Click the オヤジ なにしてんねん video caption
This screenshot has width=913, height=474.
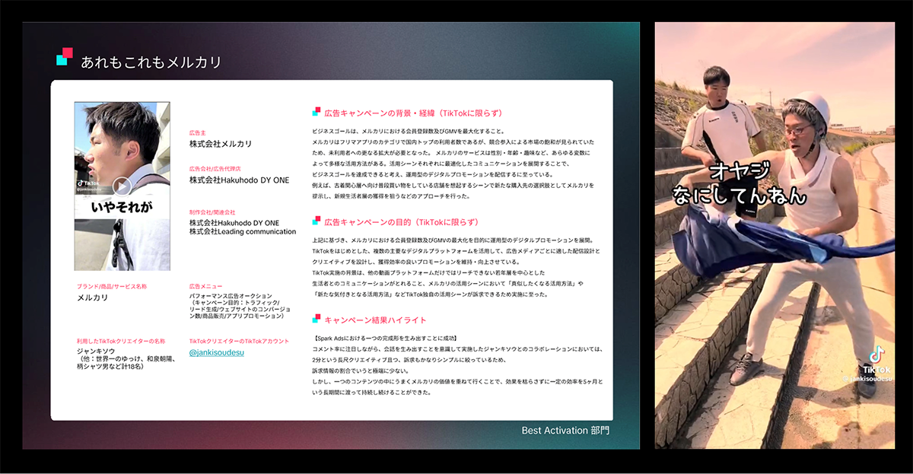click(739, 183)
